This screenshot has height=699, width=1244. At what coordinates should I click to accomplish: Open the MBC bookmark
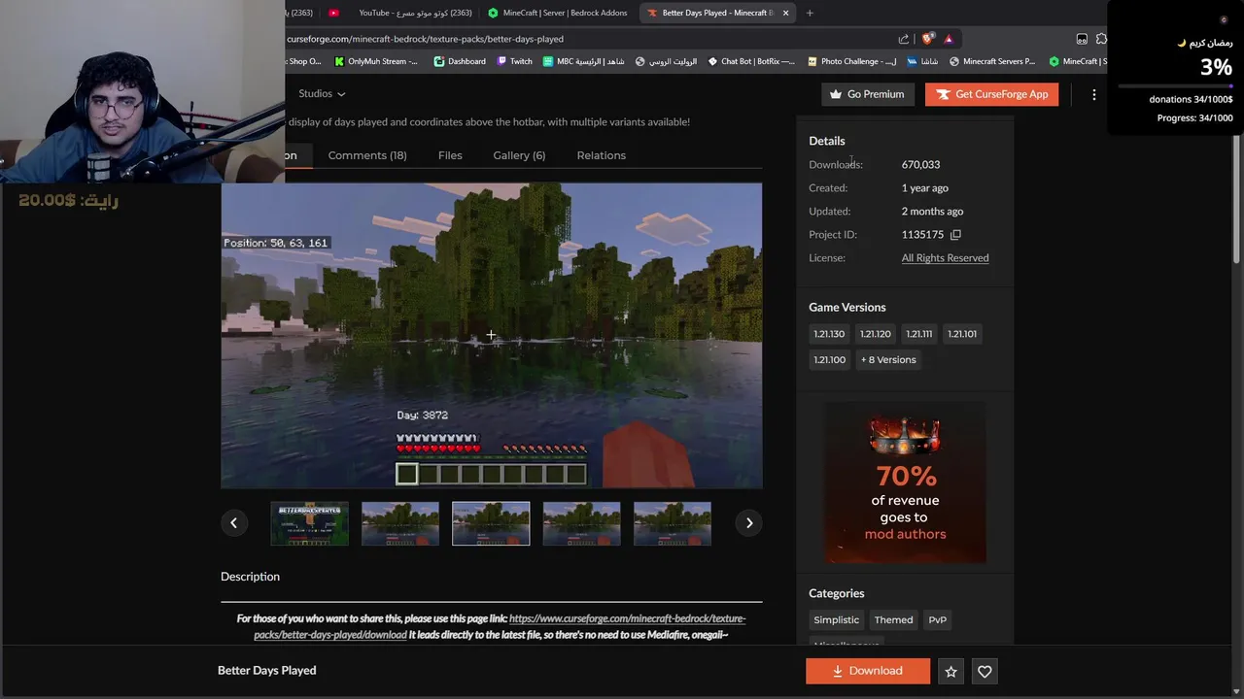586,61
